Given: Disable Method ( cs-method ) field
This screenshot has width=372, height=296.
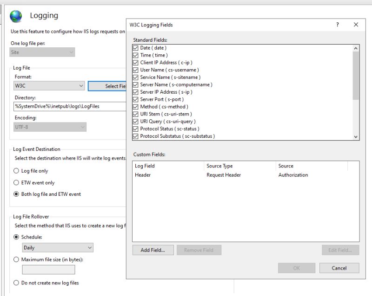Looking at the screenshot, I should (x=135, y=106).
